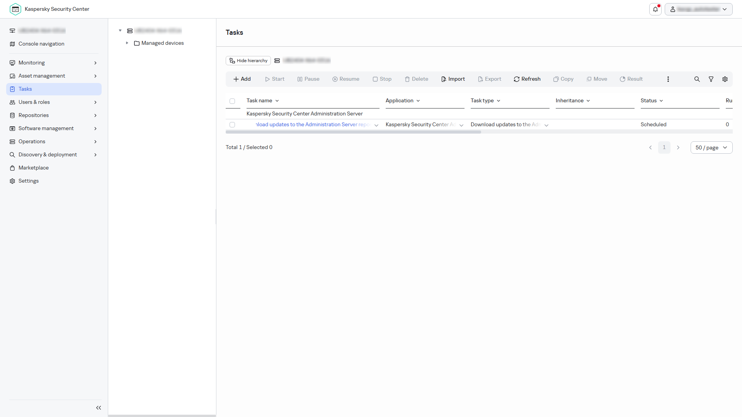Image resolution: width=742 pixels, height=417 pixels.
Task: Open the Download updates task link
Action: [313, 125]
